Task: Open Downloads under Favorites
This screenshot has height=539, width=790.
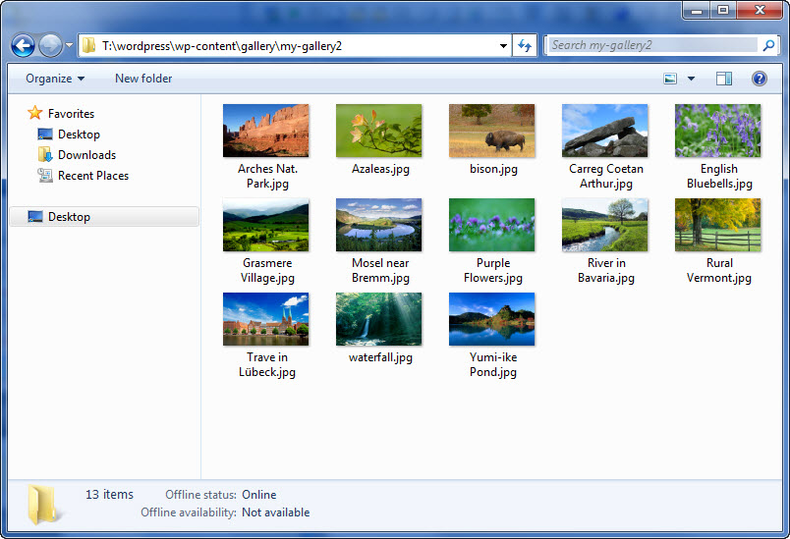Action: click(x=86, y=155)
